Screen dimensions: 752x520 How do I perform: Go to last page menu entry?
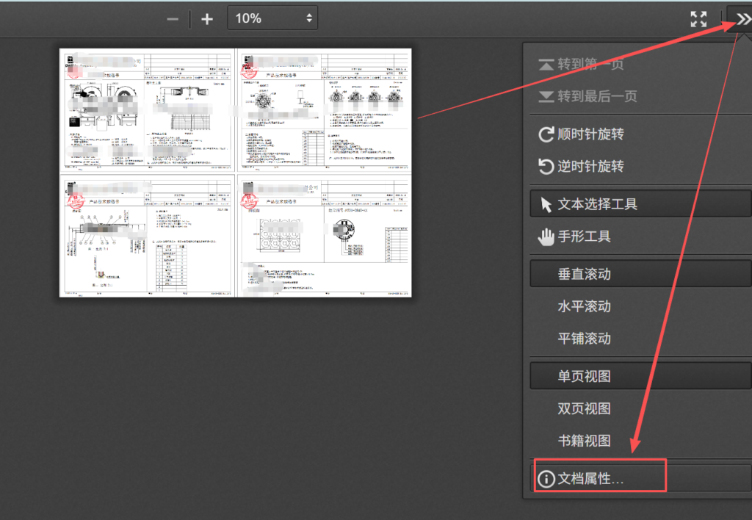[x=640, y=96]
